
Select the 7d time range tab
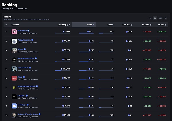(155, 18)
